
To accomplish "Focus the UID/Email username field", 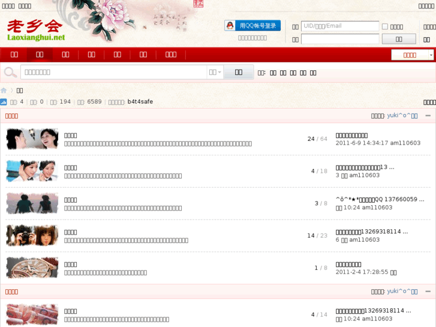I will [340, 26].
